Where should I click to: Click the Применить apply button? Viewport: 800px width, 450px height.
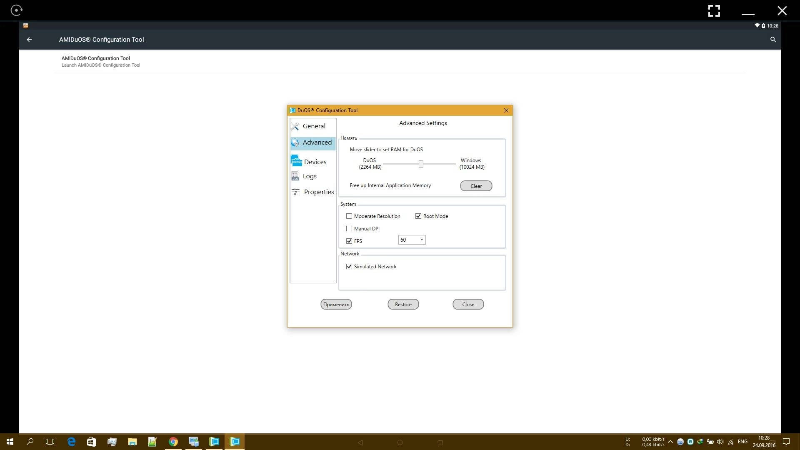(x=336, y=304)
